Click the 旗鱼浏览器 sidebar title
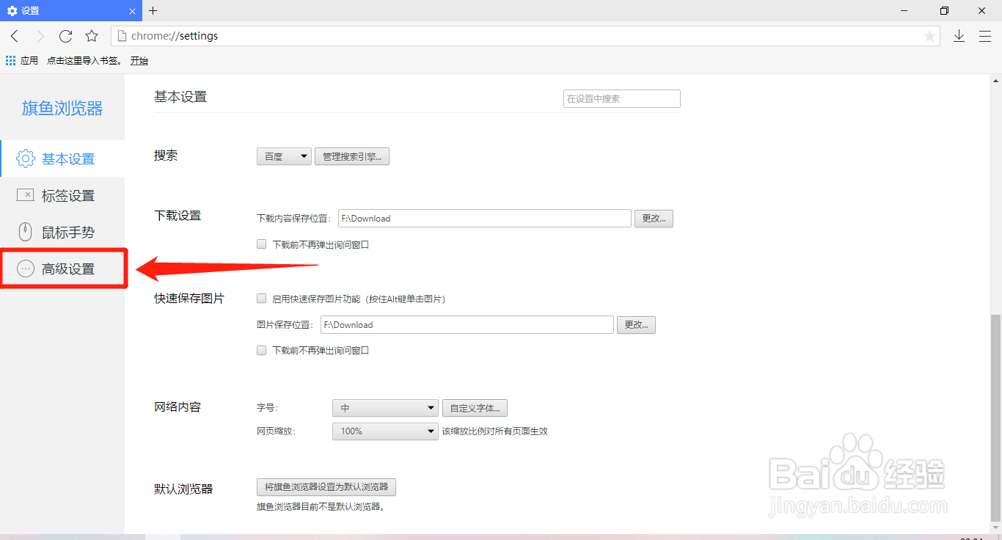The height and width of the screenshot is (540, 1002). 62,109
